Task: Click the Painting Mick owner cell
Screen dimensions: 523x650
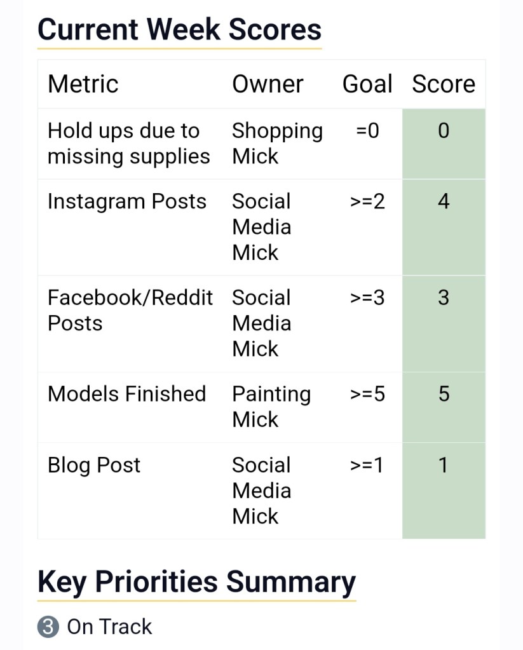Action: pyautogui.click(x=271, y=407)
